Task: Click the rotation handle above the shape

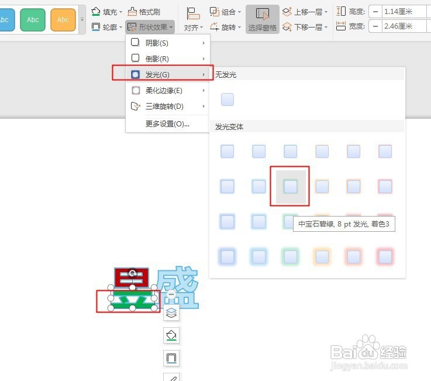Action: (133, 273)
